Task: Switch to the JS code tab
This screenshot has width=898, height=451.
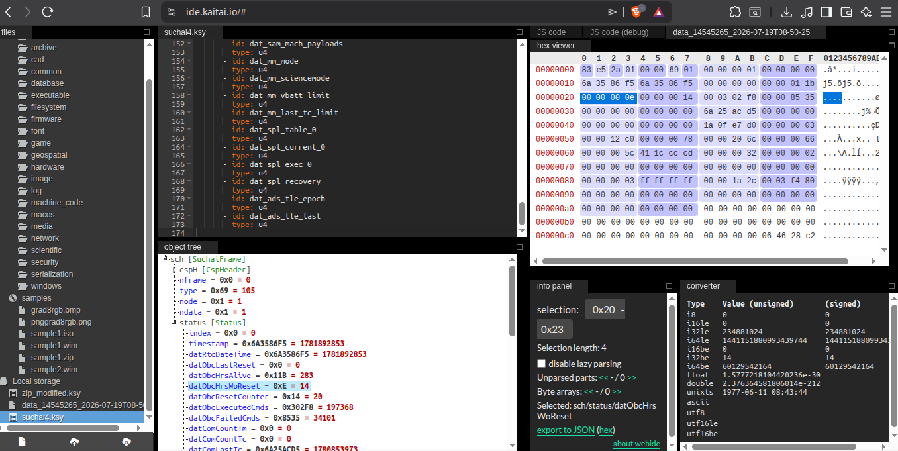Action: pyautogui.click(x=551, y=32)
